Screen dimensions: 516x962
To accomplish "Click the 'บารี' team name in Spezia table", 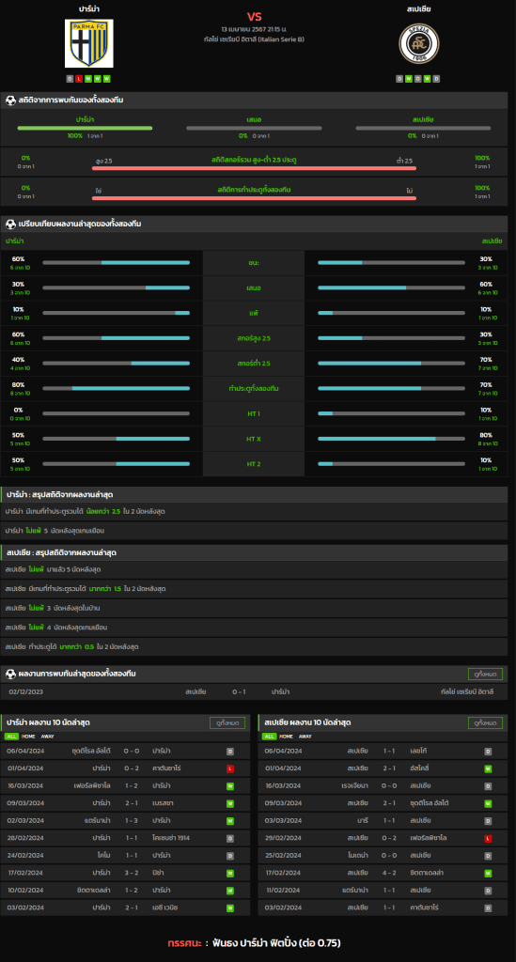I will [363, 820].
